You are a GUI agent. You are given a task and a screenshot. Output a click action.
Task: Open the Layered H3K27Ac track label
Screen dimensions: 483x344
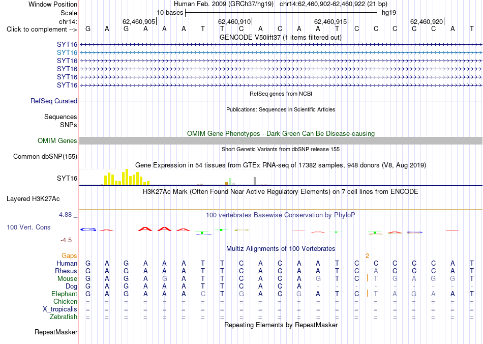[33, 199]
